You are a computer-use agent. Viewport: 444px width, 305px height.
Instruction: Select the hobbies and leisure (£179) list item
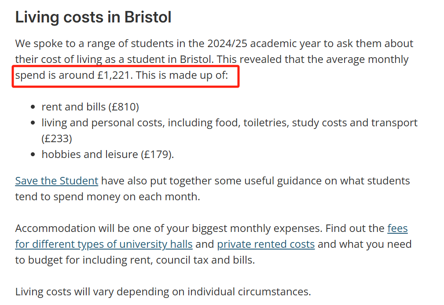click(x=108, y=154)
